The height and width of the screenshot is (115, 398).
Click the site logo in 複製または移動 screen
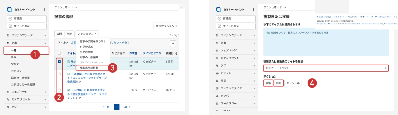(x=219, y=9)
